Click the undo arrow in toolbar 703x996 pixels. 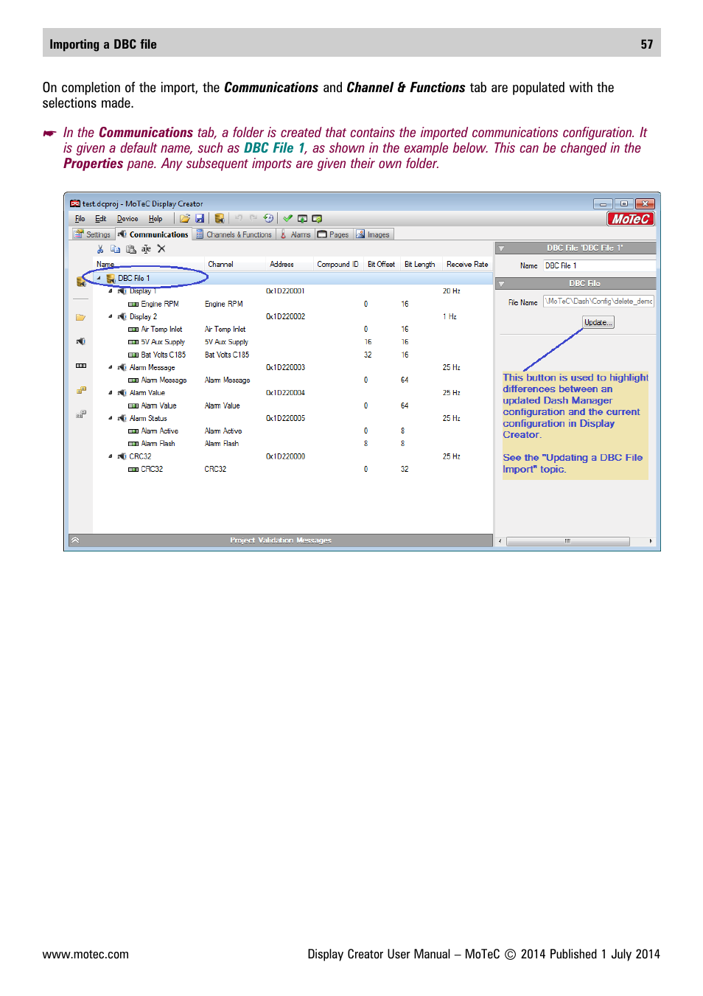point(239,218)
